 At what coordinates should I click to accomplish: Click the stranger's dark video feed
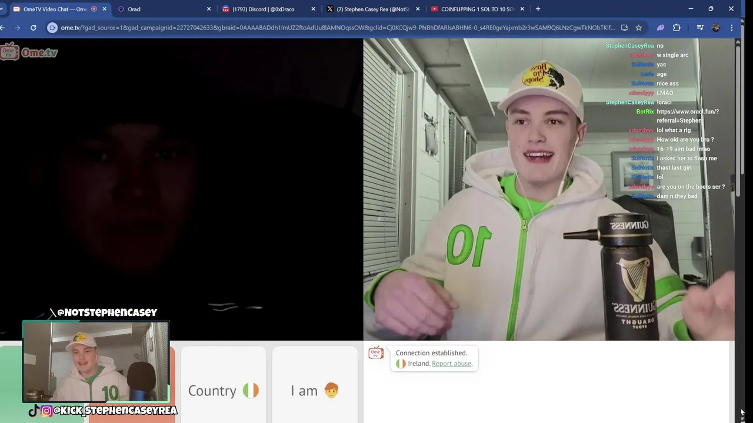click(181, 189)
